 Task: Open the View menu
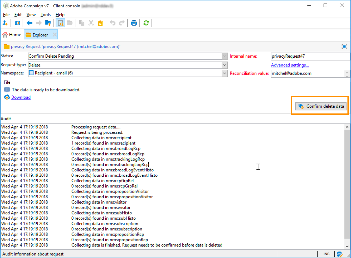pos(31,15)
